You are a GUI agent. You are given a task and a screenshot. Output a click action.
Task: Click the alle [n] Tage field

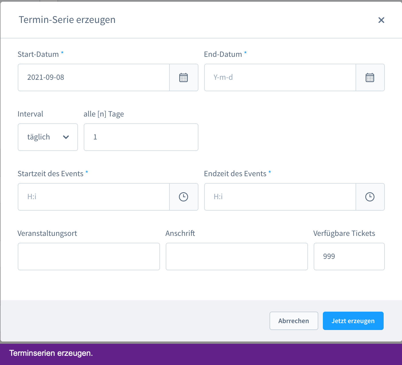pyautogui.click(x=141, y=137)
